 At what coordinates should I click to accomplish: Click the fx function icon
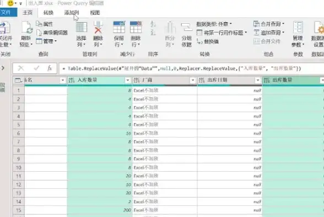pyautogui.click(x=50, y=68)
